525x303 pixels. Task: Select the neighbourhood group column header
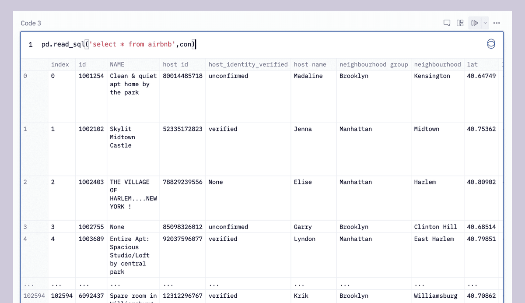pyautogui.click(x=374, y=64)
